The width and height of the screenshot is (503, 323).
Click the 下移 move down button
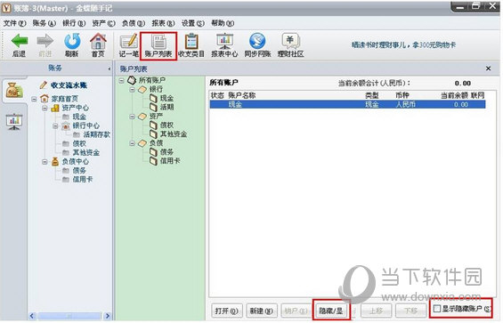tap(410, 311)
